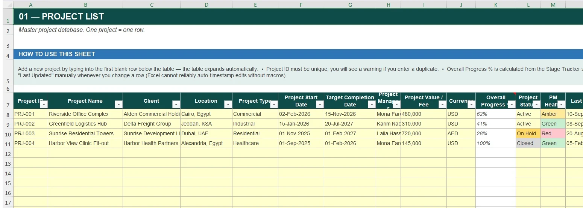Open the Project Name filter dropdown
The width and height of the screenshot is (583, 208).
(118, 105)
